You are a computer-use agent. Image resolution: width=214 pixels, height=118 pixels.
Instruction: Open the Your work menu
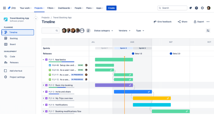point(25,8)
